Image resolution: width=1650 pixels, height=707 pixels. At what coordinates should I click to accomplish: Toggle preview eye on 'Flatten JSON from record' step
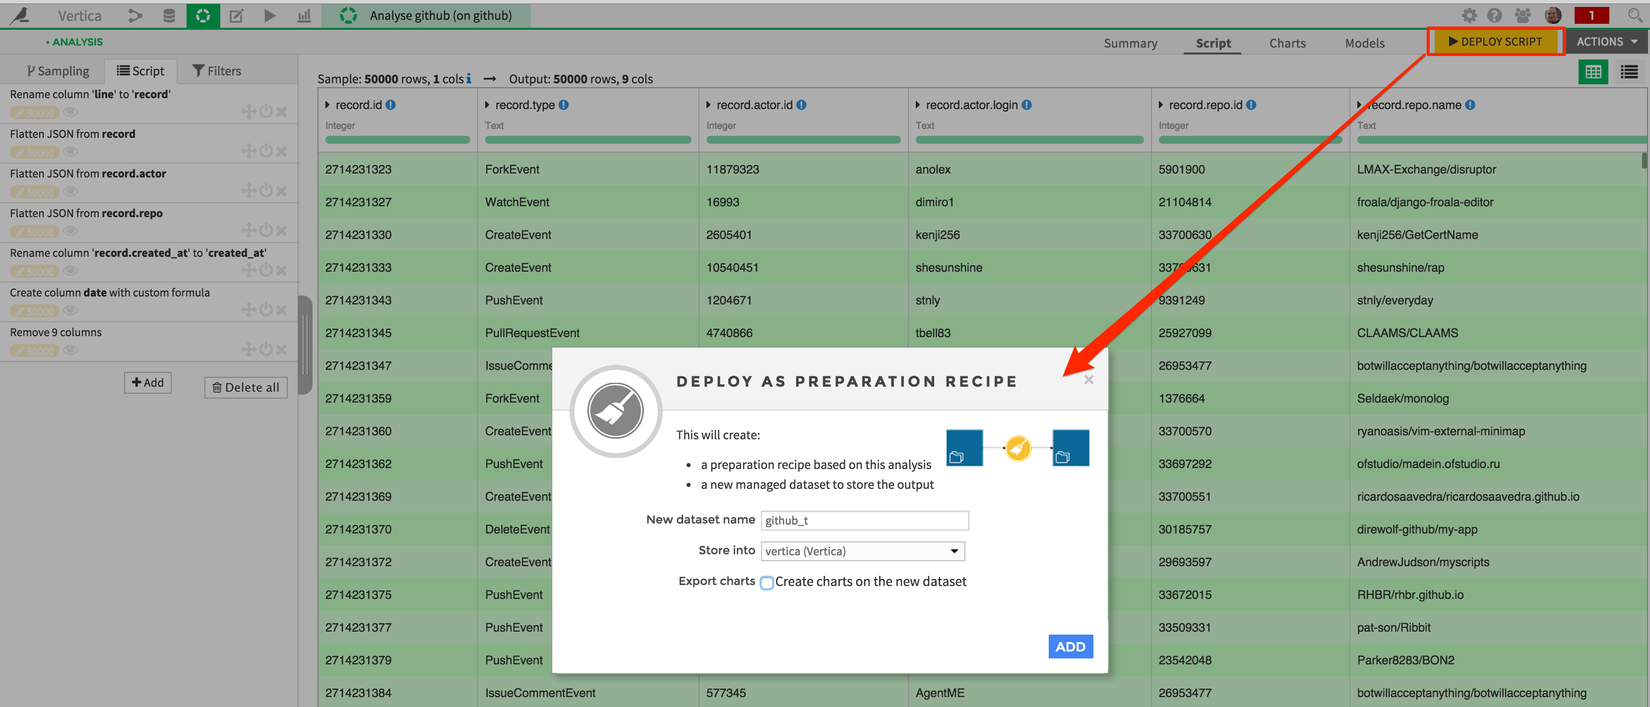point(70,152)
